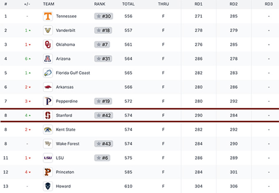
Task: Click the Vanderbilt V logo
Action: [x=48, y=30]
